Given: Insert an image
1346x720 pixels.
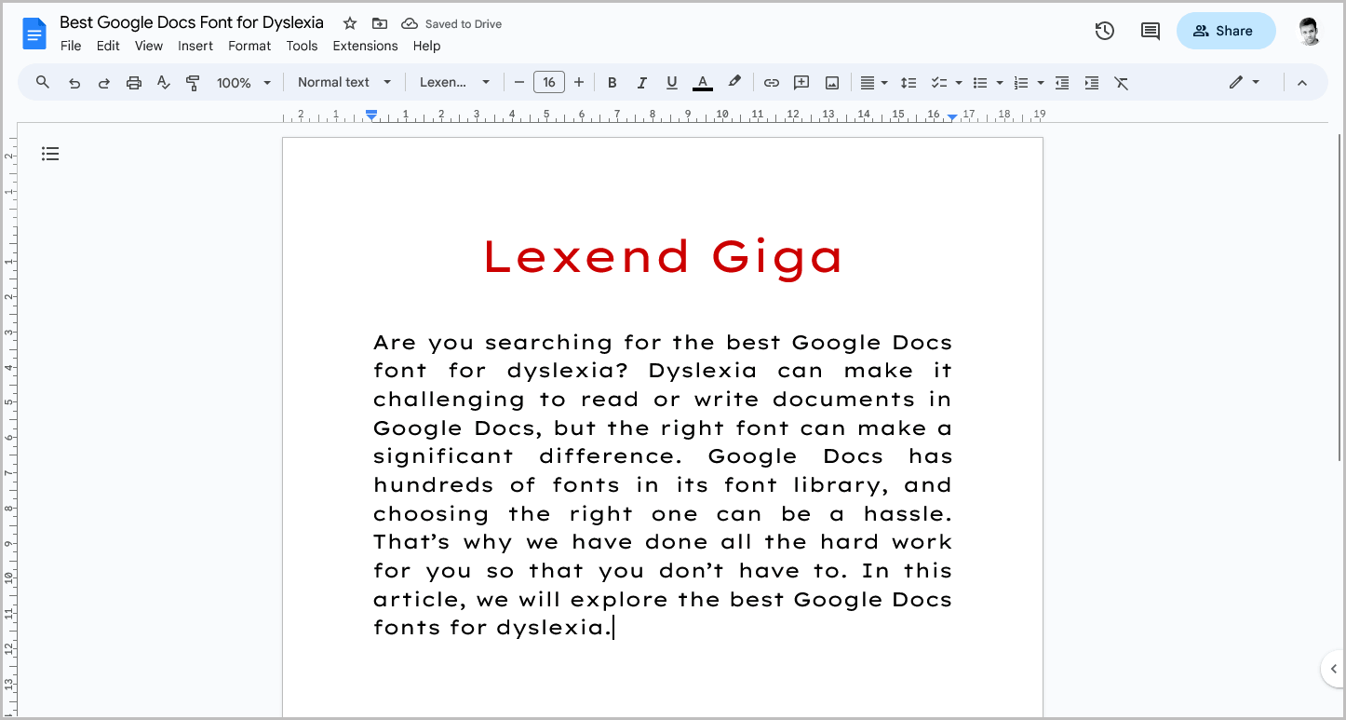Looking at the screenshot, I should pyautogui.click(x=832, y=83).
